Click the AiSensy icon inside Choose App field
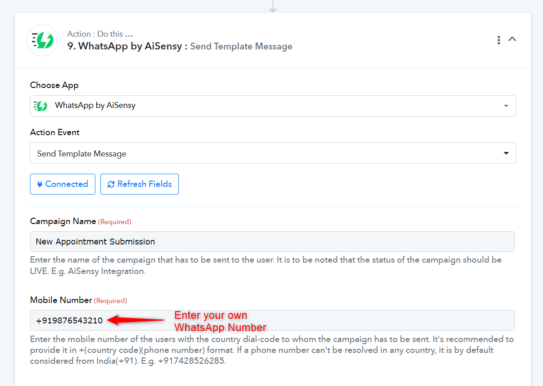The width and height of the screenshot is (543, 386). pyautogui.click(x=40, y=106)
